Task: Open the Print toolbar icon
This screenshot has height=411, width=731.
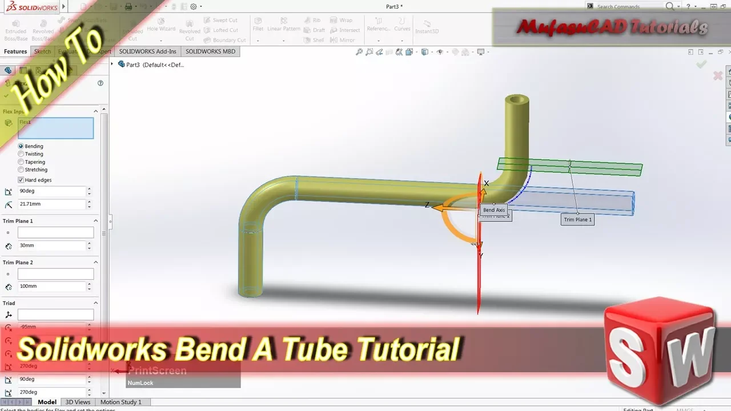Action: (128, 7)
